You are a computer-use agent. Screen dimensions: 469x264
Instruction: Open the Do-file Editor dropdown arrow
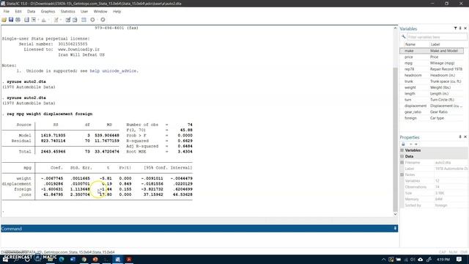61,20
